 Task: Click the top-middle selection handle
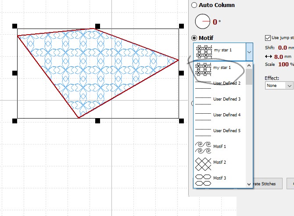(97, 26)
